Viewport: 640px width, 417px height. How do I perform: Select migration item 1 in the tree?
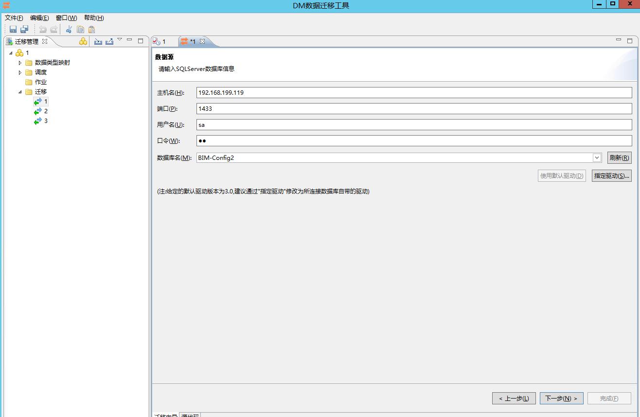[x=41, y=101]
